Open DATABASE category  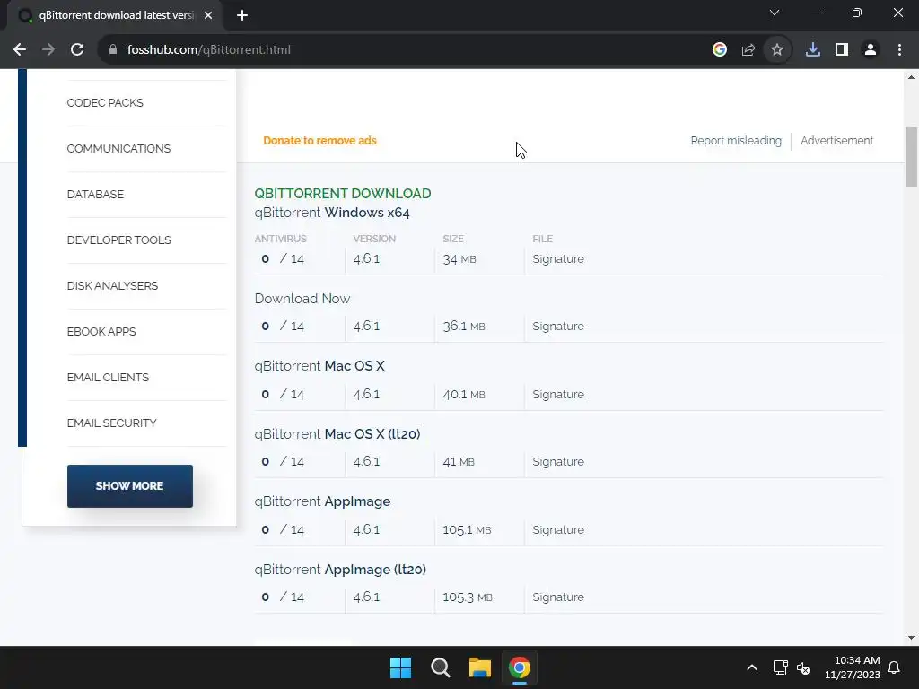point(95,195)
